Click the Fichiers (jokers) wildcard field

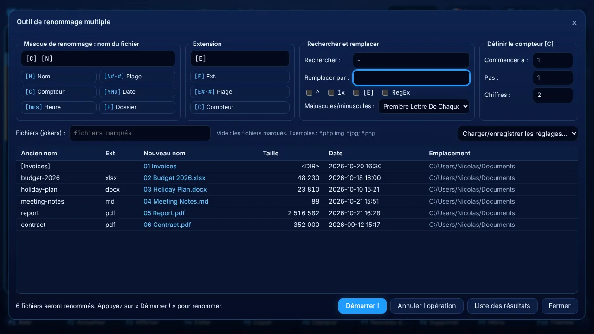[140, 133]
